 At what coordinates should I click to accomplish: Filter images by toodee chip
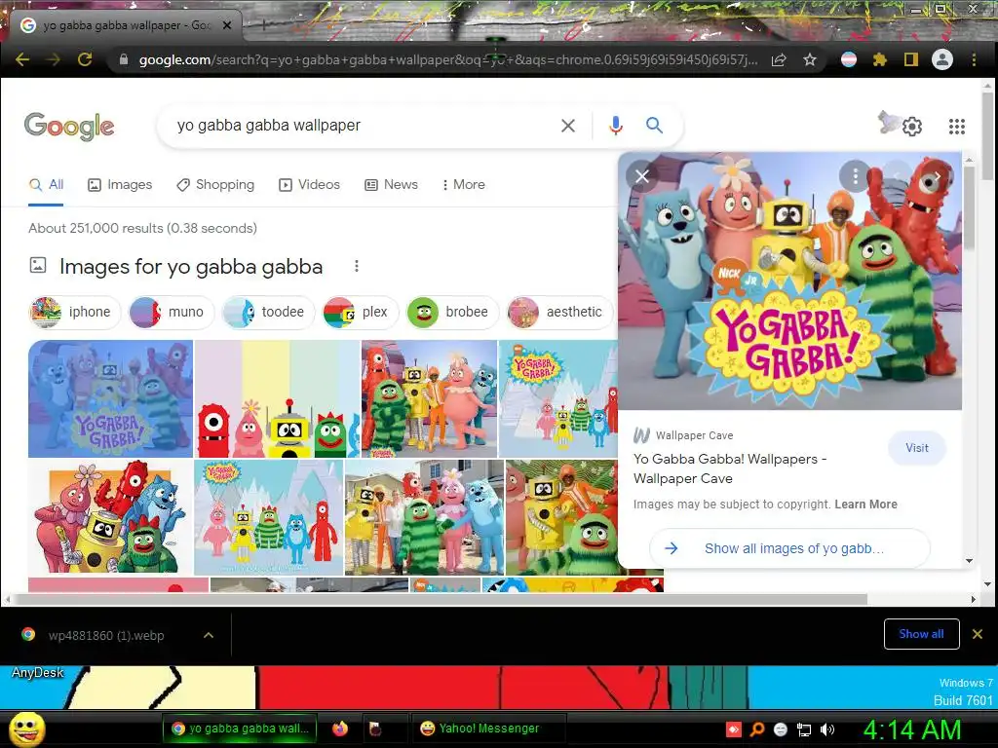click(268, 312)
